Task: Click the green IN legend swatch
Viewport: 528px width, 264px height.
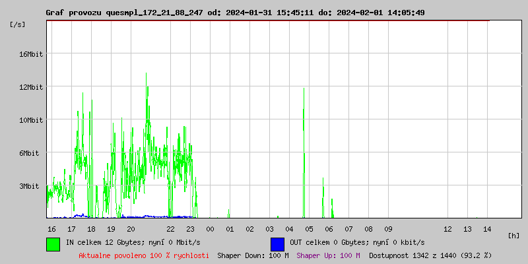Action: pos(53,244)
